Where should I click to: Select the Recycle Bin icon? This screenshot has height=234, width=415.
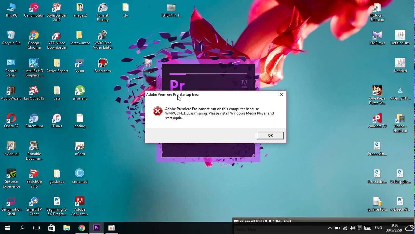click(11, 38)
